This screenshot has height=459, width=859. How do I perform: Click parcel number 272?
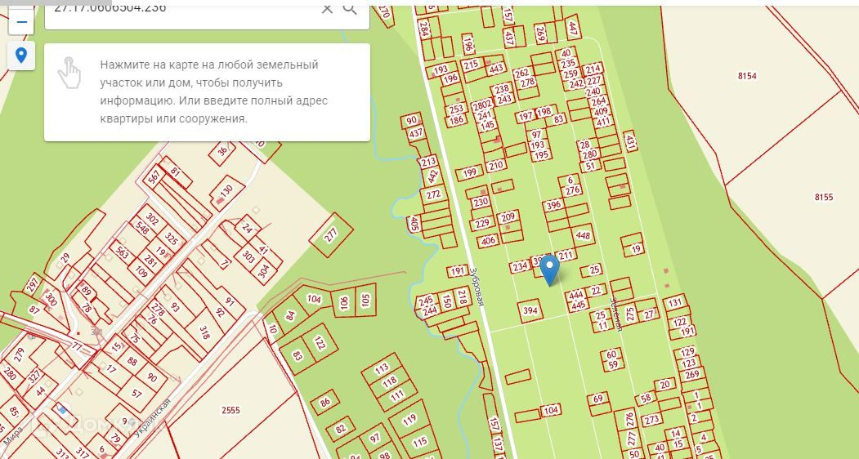pyautogui.click(x=433, y=194)
